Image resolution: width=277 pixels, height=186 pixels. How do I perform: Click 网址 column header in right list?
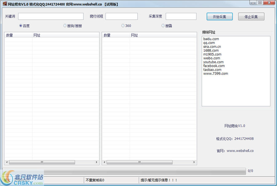coord(163,35)
